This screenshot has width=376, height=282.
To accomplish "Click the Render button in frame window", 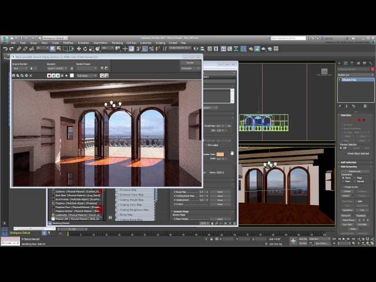I will (190, 63).
